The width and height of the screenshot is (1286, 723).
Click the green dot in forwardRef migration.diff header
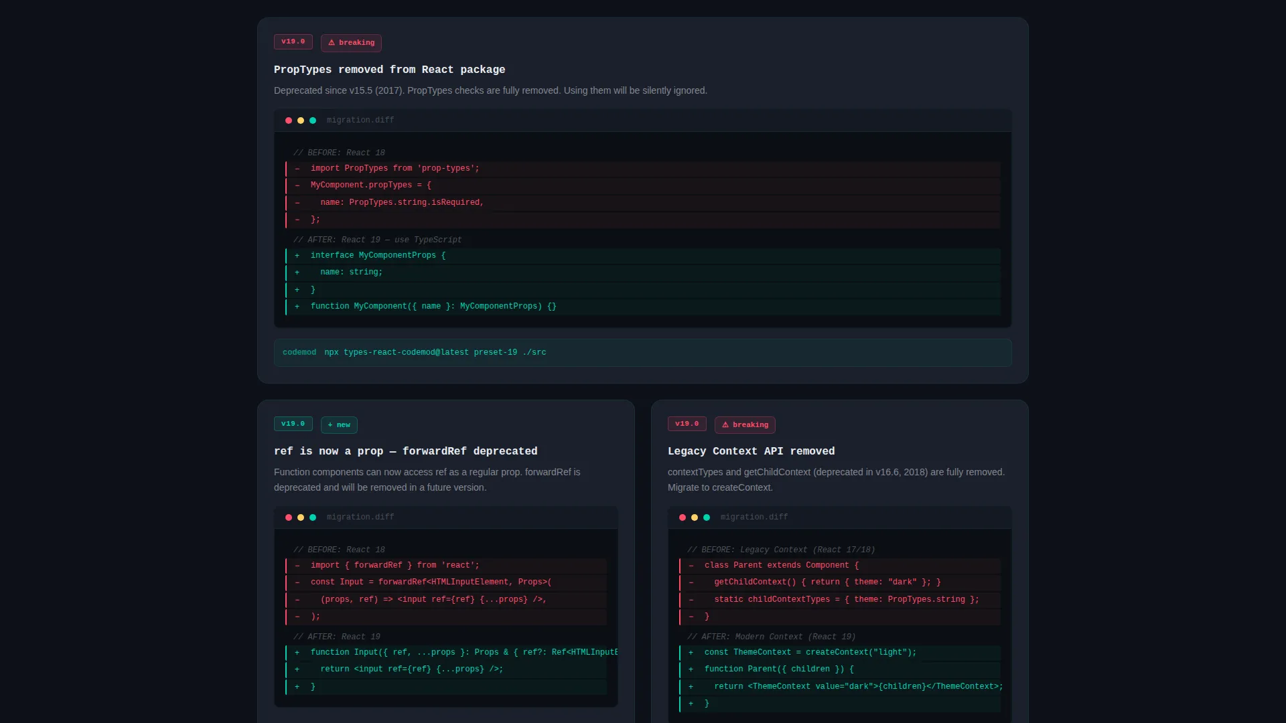click(x=313, y=517)
